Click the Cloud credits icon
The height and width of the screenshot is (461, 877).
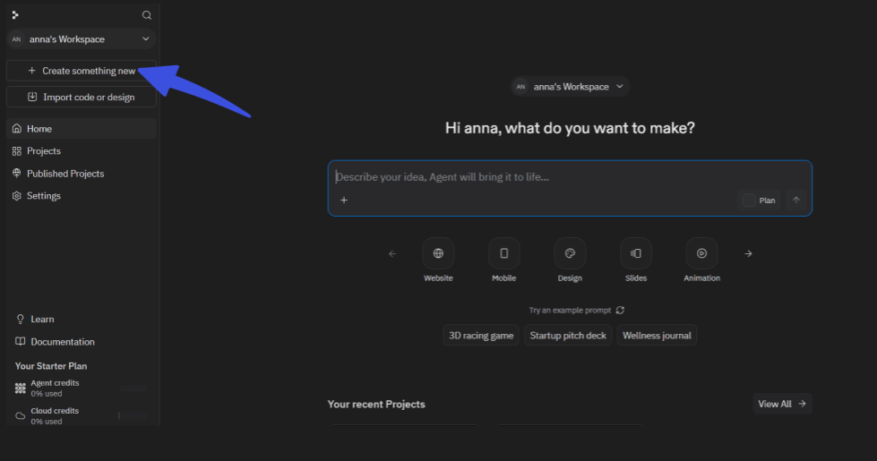pyautogui.click(x=20, y=415)
